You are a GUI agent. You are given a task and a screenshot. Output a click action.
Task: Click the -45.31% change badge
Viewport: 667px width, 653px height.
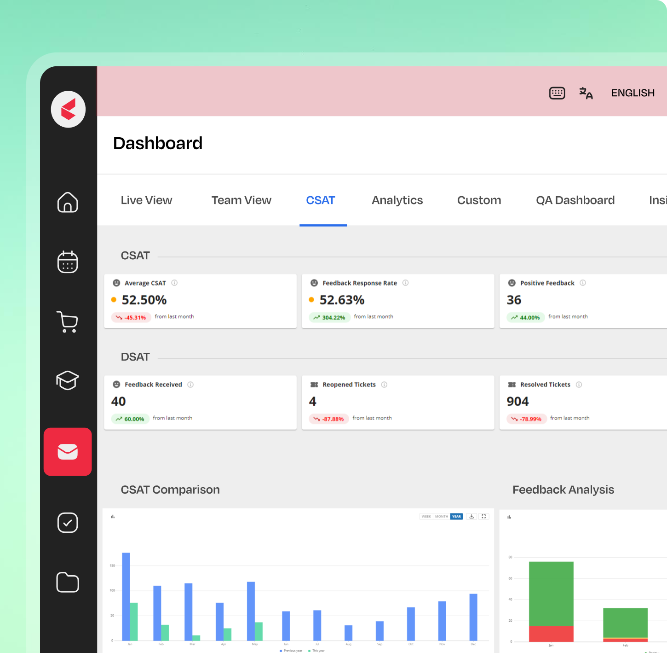(x=131, y=317)
